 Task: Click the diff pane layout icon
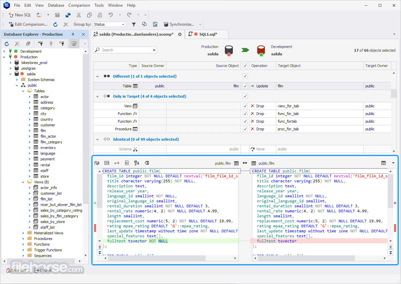(383, 163)
